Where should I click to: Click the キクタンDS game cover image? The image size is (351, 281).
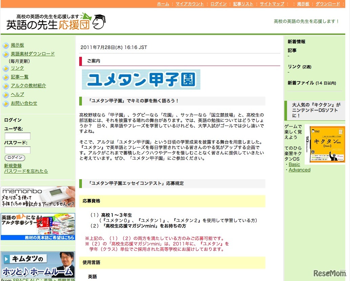click(325, 144)
